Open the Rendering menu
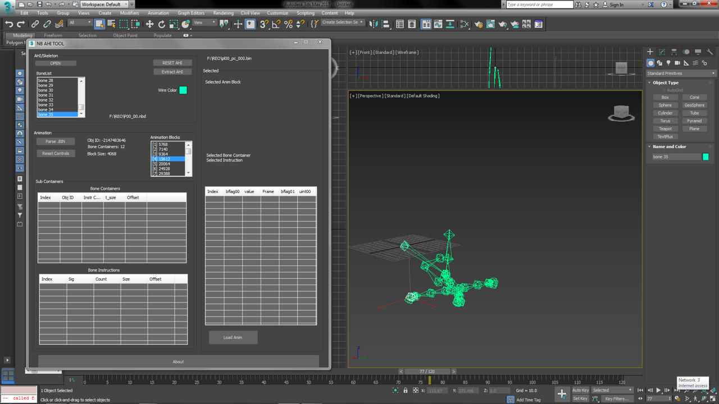This screenshot has height=404, width=719. (x=224, y=13)
